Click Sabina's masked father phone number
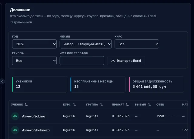Image resolution: width=194 pixels, height=139 pixels. 166,116
